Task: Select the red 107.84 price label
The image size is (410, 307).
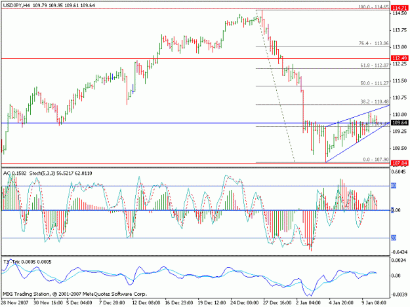Action: pos(400,163)
